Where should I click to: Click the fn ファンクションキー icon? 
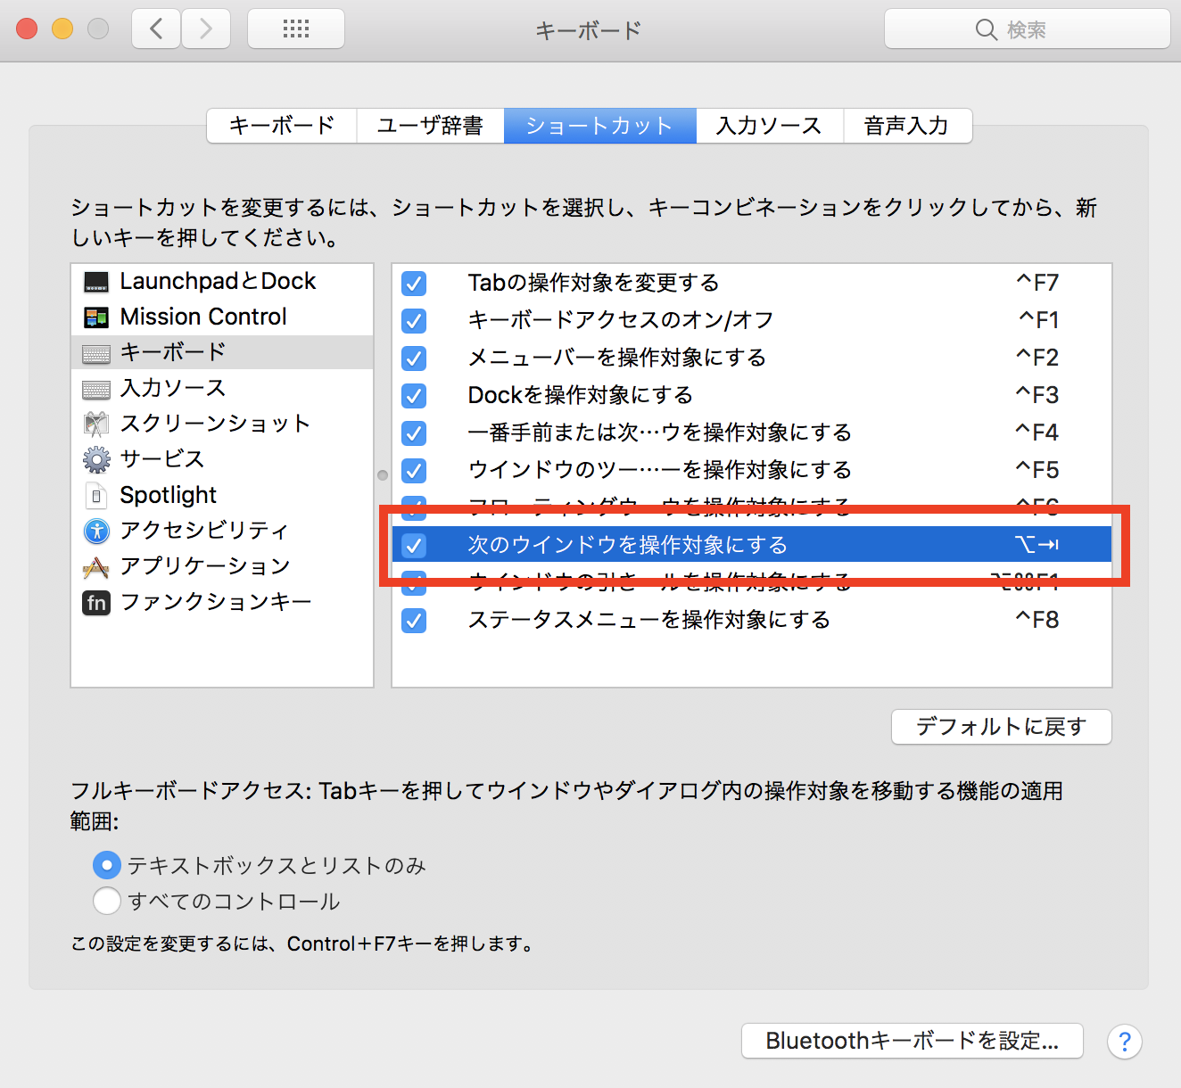[96, 603]
